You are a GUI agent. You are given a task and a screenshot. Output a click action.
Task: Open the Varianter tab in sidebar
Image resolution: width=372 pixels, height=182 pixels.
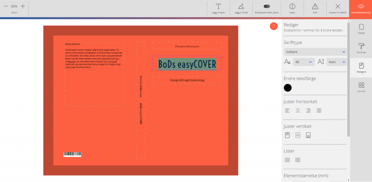pos(361,48)
